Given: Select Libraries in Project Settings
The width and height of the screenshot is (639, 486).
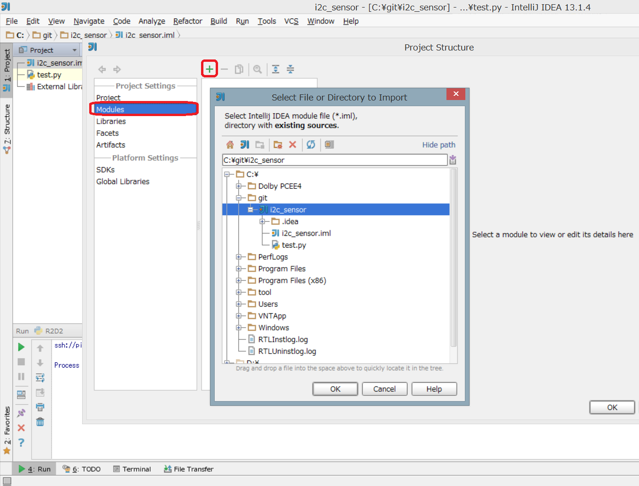Looking at the screenshot, I should [x=111, y=121].
